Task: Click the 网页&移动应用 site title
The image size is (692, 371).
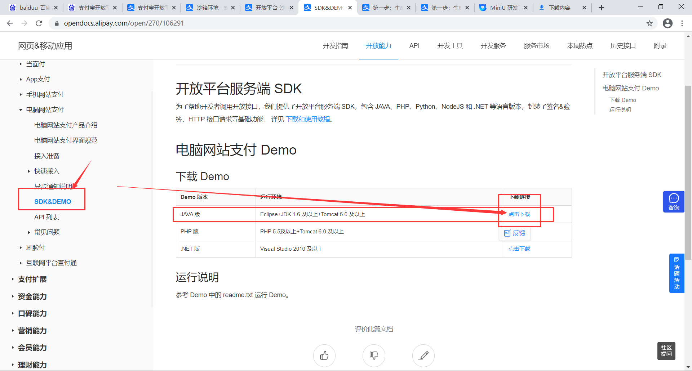Action: tap(45, 46)
